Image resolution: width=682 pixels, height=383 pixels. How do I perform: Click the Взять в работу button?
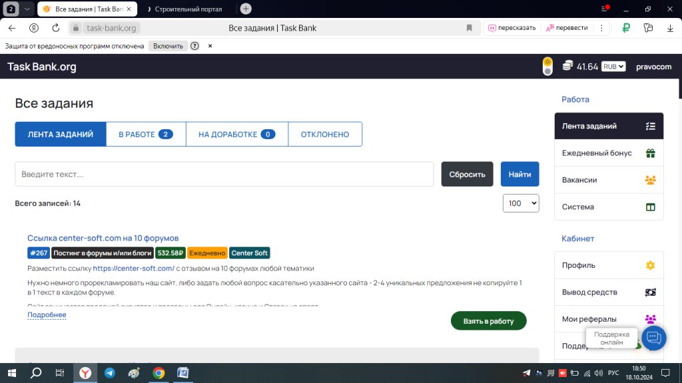click(488, 321)
